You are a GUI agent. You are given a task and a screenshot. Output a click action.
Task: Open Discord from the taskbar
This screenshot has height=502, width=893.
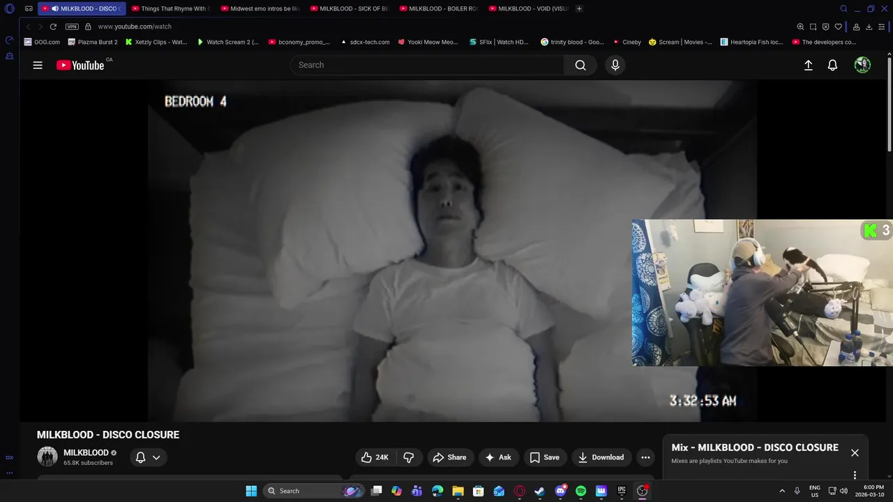click(x=560, y=491)
